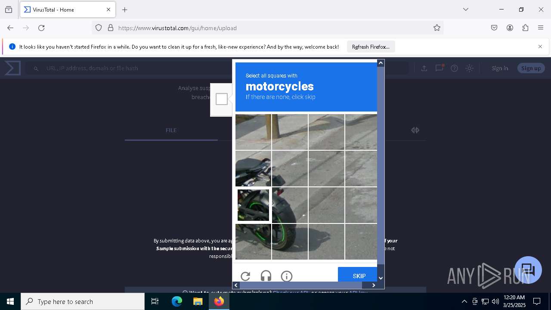The width and height of the screenshot is (551, 310).
Task: Click the tracking protection shield icon
Action: click(99, 28)
